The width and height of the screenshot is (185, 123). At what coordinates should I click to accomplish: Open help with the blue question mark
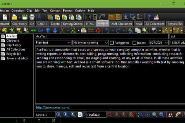point(149,17)
